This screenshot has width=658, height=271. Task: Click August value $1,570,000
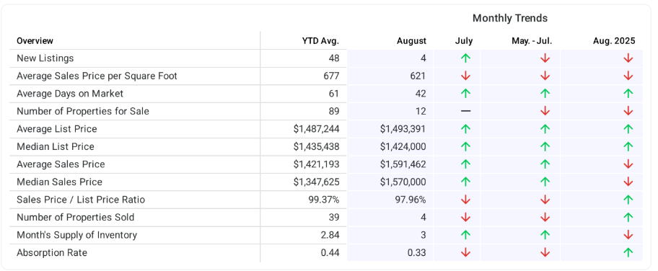click(403, 182)
